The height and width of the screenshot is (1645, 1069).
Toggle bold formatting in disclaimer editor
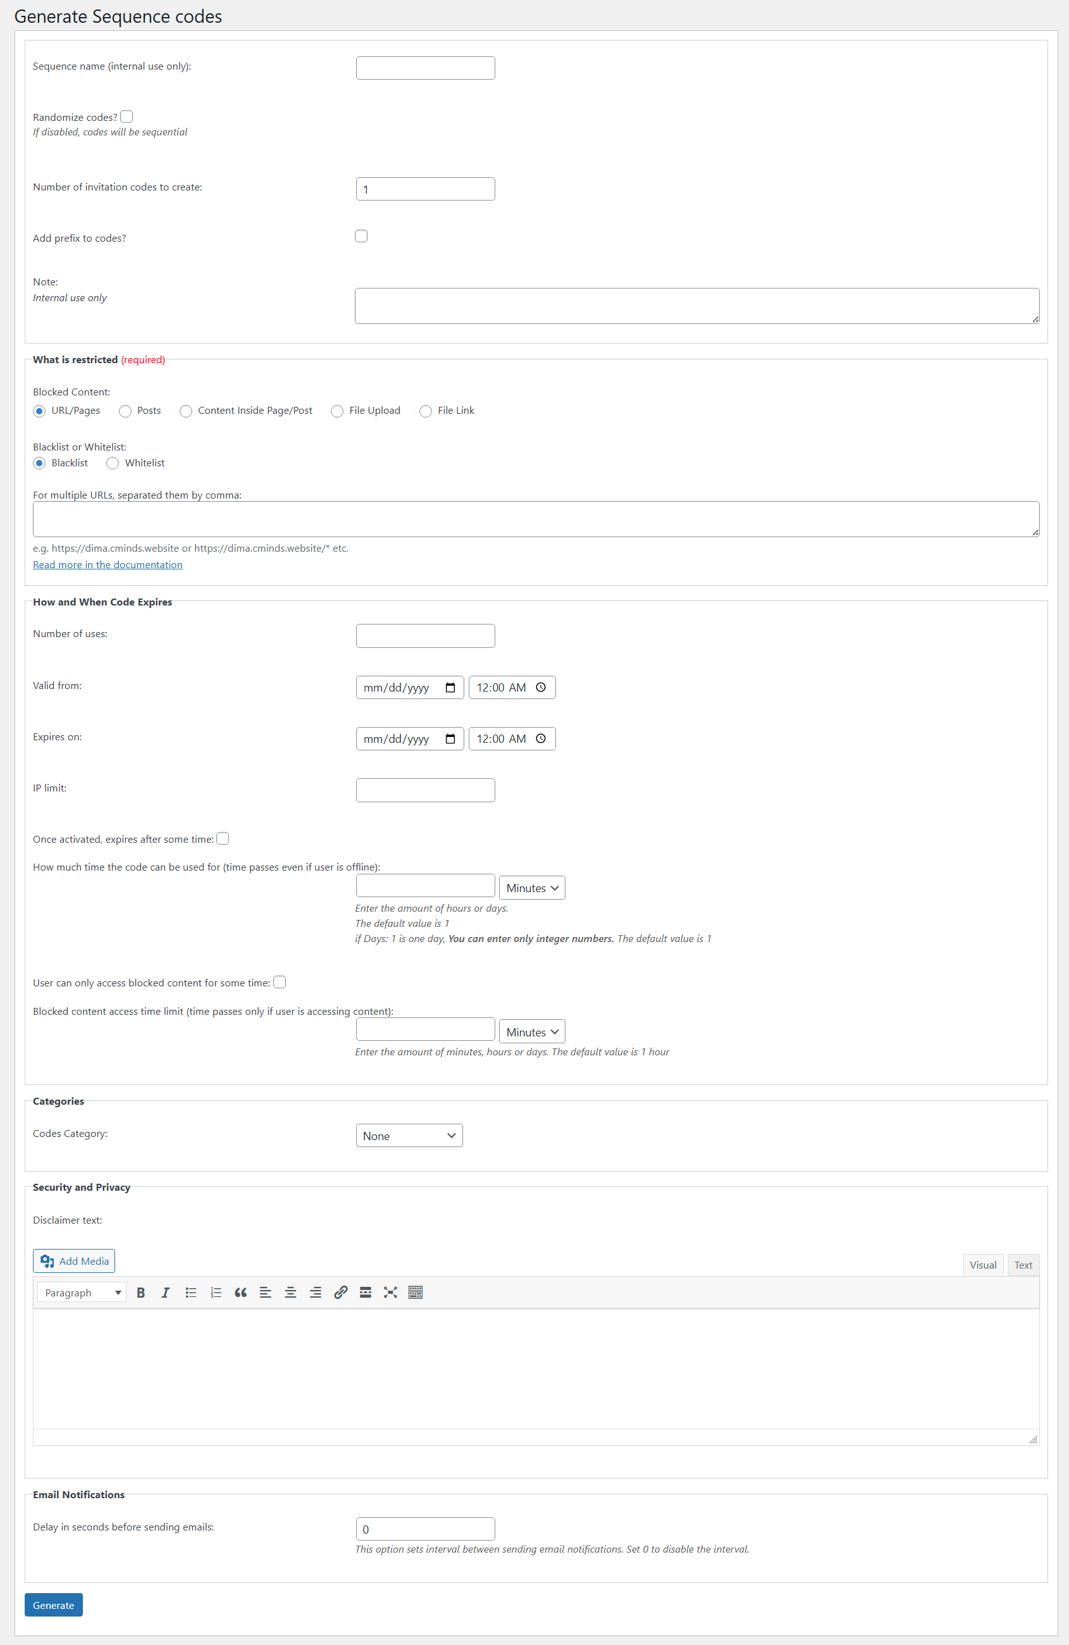coord(141,1293)
